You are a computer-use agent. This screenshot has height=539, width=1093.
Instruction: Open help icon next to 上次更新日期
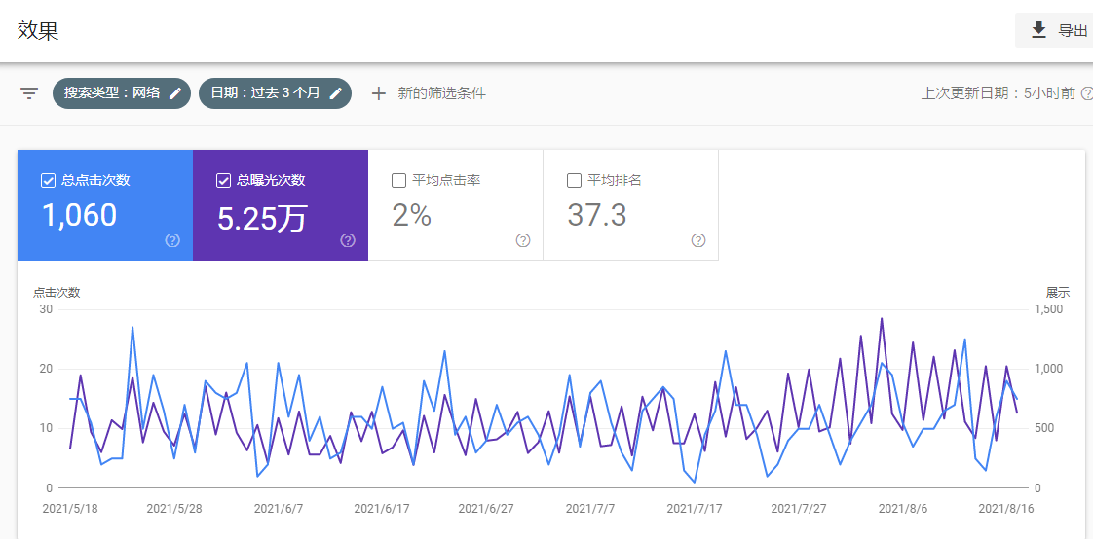(1086, 93)
